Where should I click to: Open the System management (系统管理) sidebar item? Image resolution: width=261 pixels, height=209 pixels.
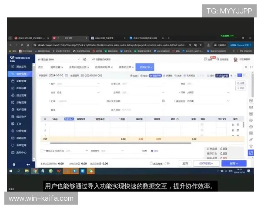coord(19,145)
